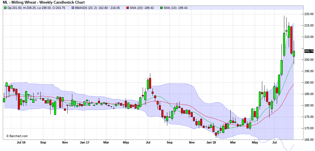The image size is (315, 151).
Task: Click the Jan 17 date axis label
Action: click(x=84, y=142)
